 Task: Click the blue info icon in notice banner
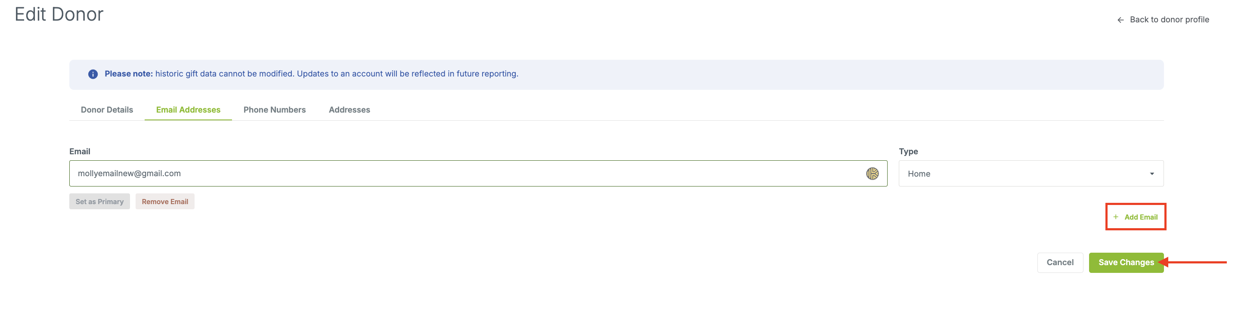coord(93,74)
